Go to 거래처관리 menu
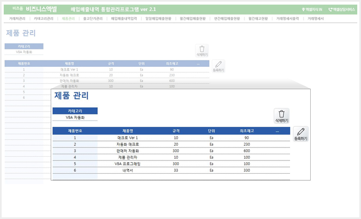The height and width of the screenshot is (219, 361). [x=17, y=19]
